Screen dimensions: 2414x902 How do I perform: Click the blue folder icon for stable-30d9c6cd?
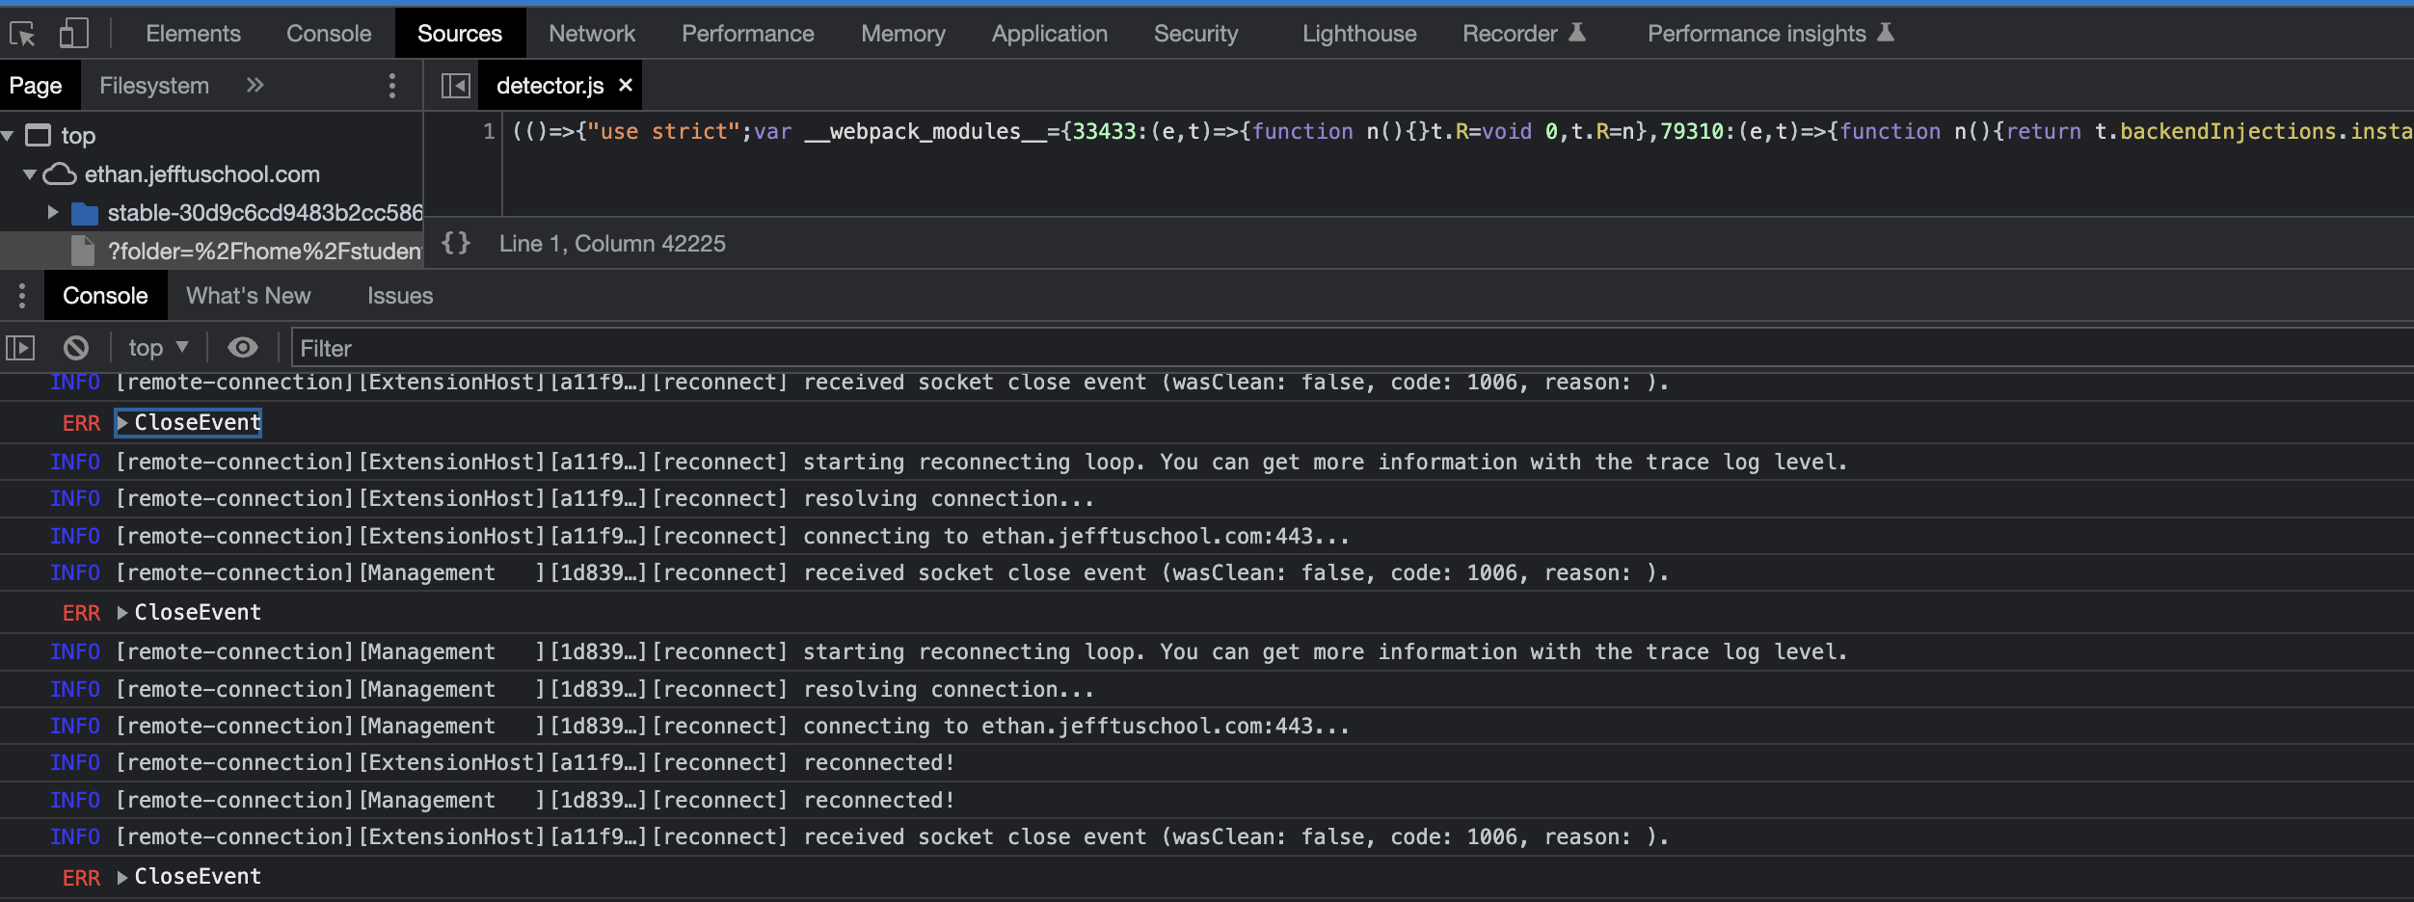(x=85, y=213)
